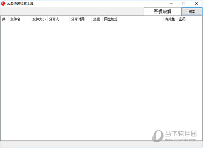Click the 密码 column header
This screenshot has height=148, width=203.
tap(184, 19)
